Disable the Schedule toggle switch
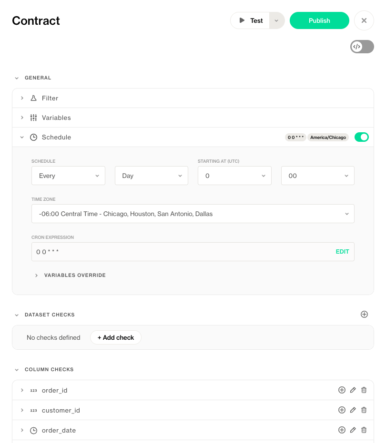The height and width of the screenshot is (443, 386). coord(362,137)
